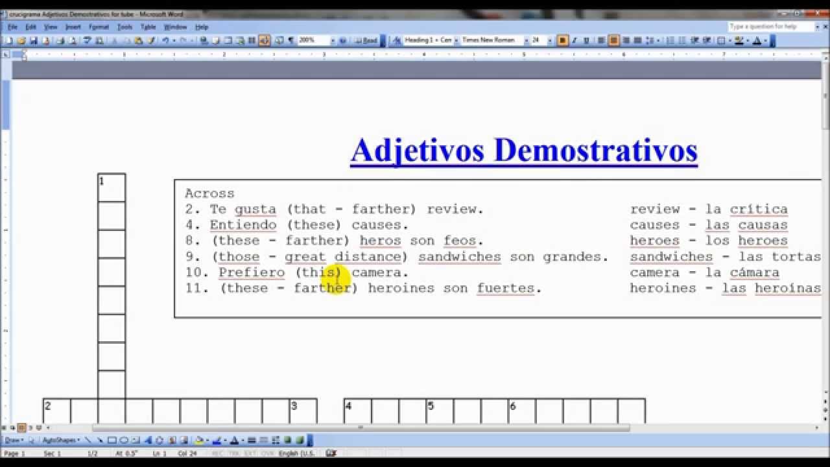This screenshot has height=467, width=830.
Task: Select the Line drawing tool
Action: [x=88, y=440]
